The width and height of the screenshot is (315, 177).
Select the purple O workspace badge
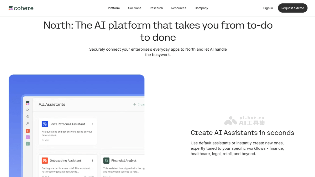point(28,137)
